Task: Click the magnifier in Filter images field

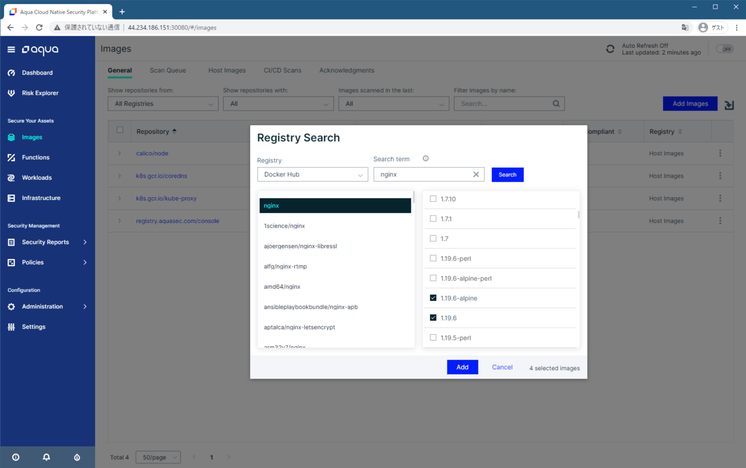Action: [556, 104]
